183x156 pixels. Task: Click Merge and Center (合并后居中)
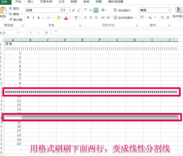[124, 18]
